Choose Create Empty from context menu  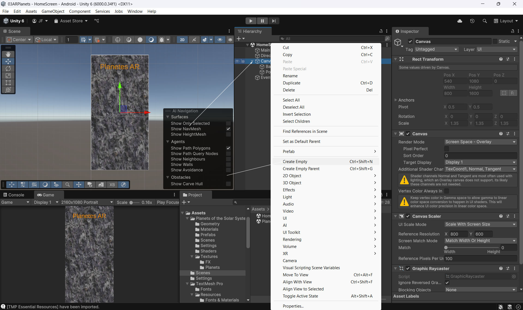click(x=295, y=162)
